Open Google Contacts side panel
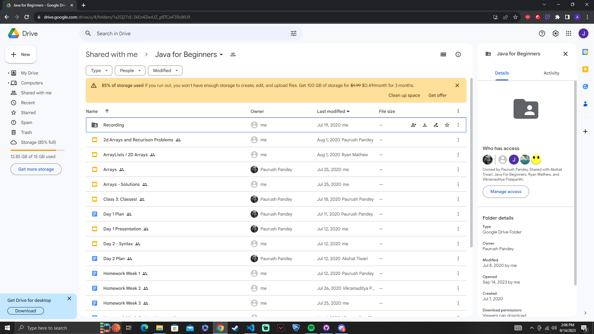This screenshot has width=594, height=334. point(585,104)
